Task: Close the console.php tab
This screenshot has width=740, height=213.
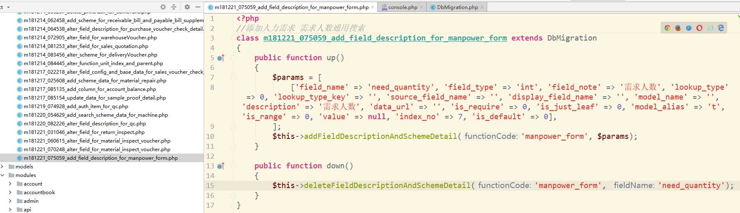Action: pyautogui.click(x=421, y=7)
